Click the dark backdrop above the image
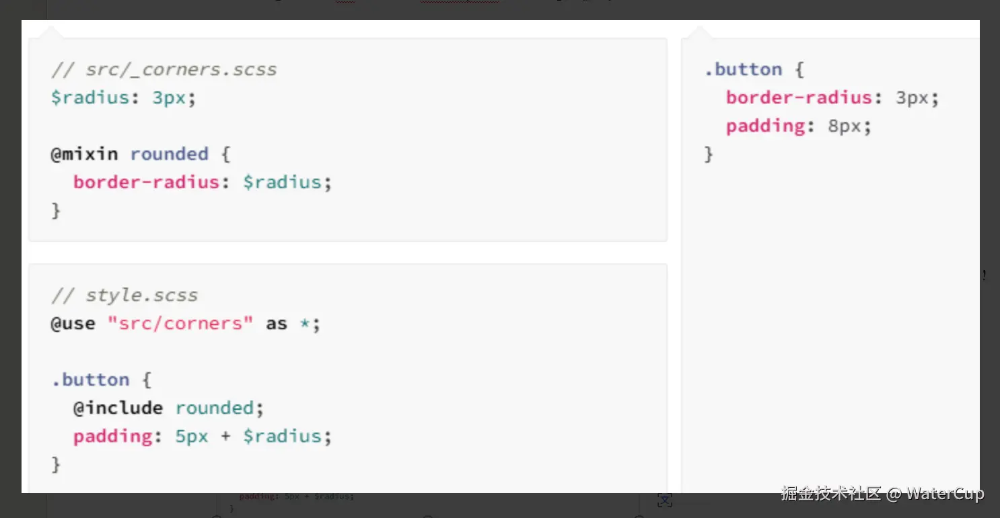 tap(499, 9)
